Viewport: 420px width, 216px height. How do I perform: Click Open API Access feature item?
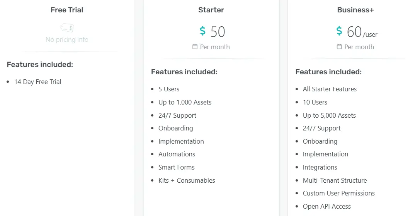pyautogui.click(x=326, y=206)
